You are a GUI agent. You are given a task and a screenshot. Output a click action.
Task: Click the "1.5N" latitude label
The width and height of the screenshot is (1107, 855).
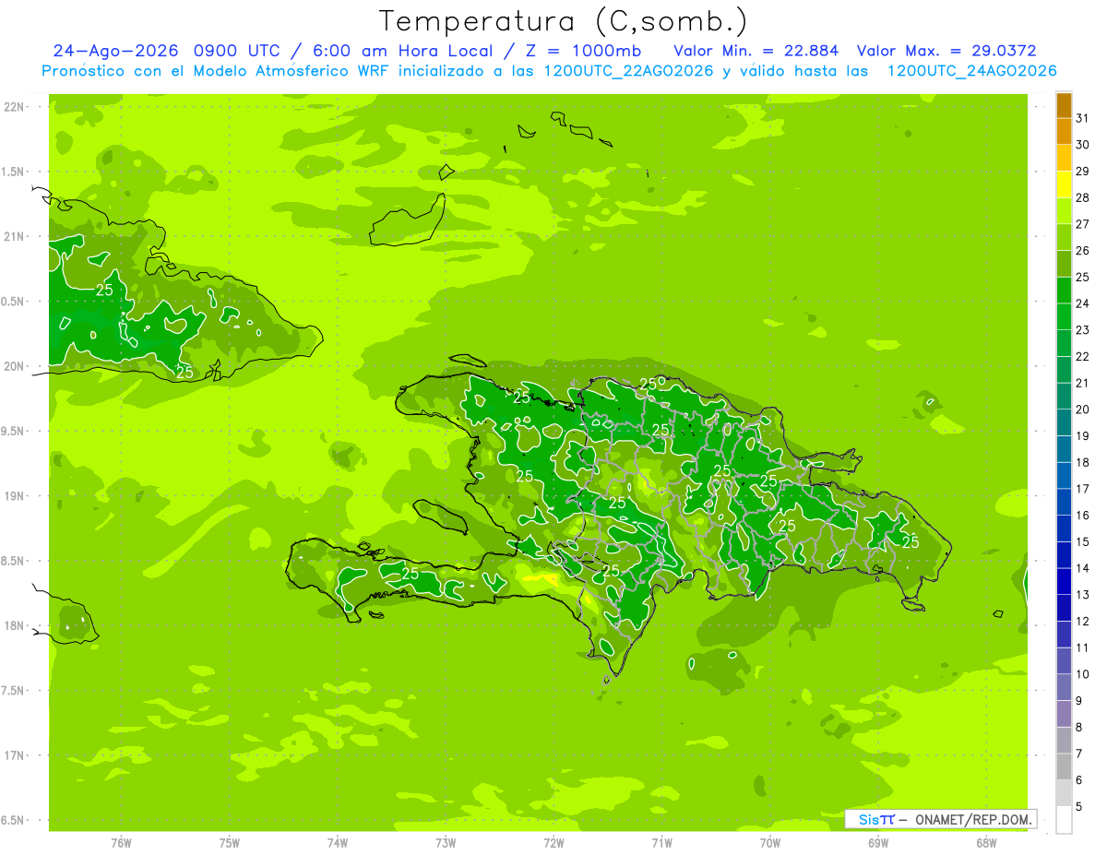tap(14, 172)
